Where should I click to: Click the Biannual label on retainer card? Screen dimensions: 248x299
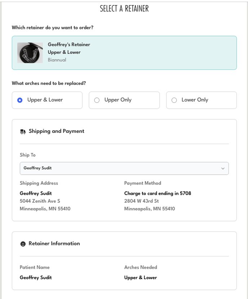point(57,60)
